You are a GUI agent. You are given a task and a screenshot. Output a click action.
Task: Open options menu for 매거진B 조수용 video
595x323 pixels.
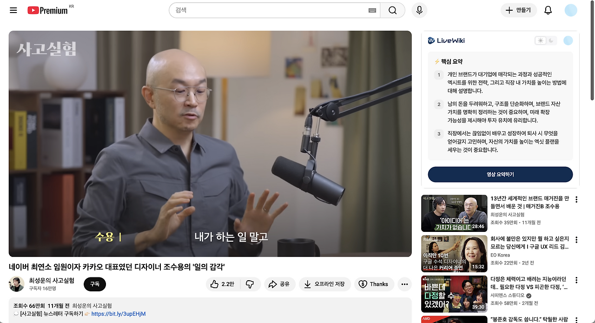pos(576,198)
